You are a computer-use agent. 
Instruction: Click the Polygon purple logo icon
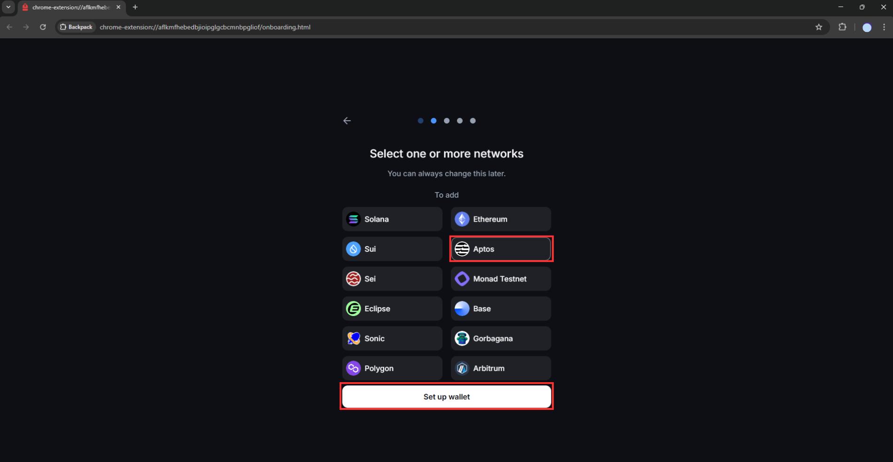click(x=353, y=368)
